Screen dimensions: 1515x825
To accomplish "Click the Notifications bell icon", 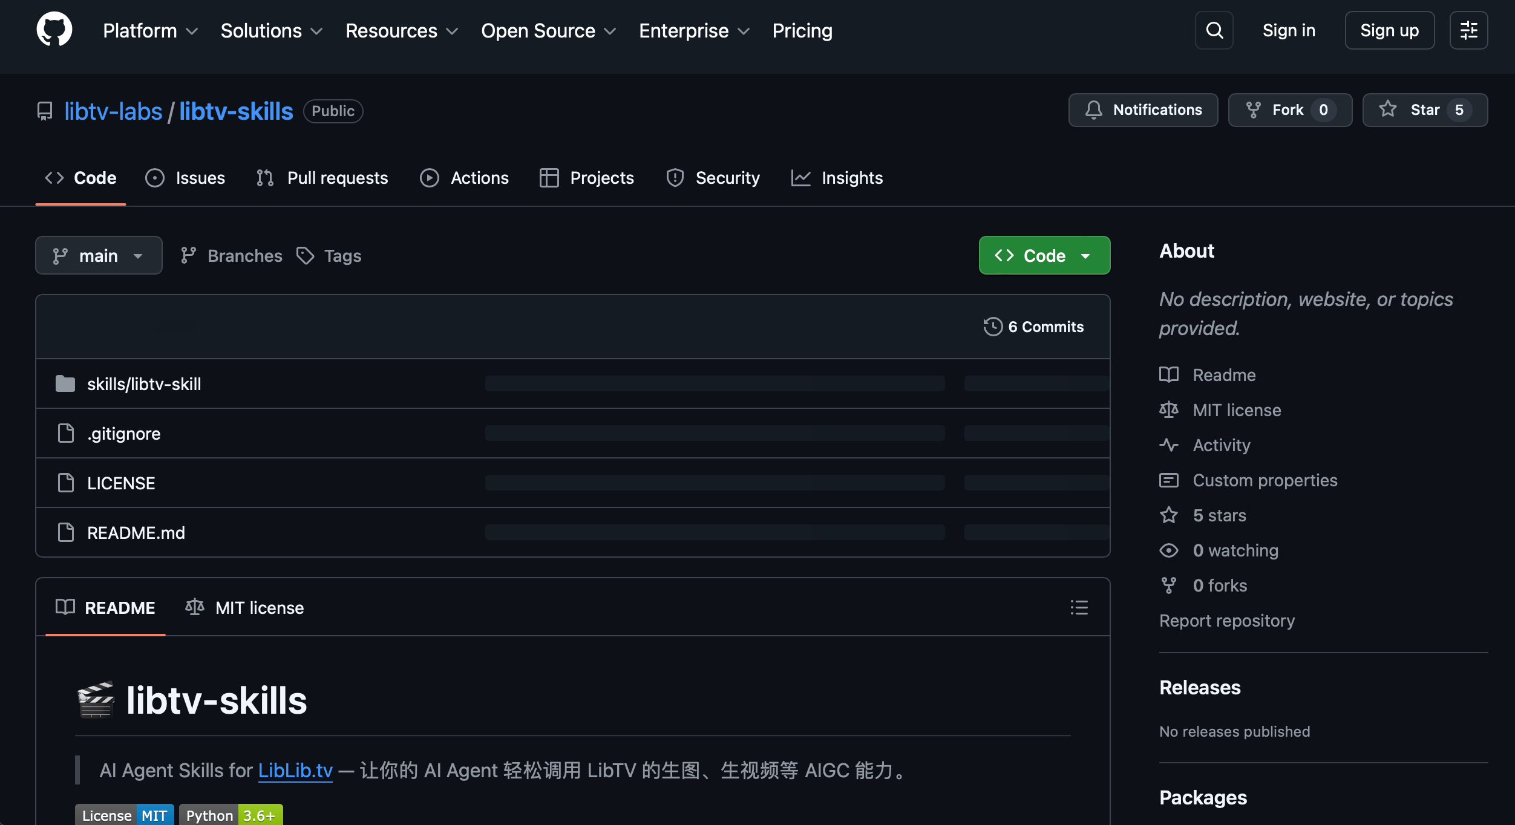I will pyautogui.click(x=1093, y=110).
